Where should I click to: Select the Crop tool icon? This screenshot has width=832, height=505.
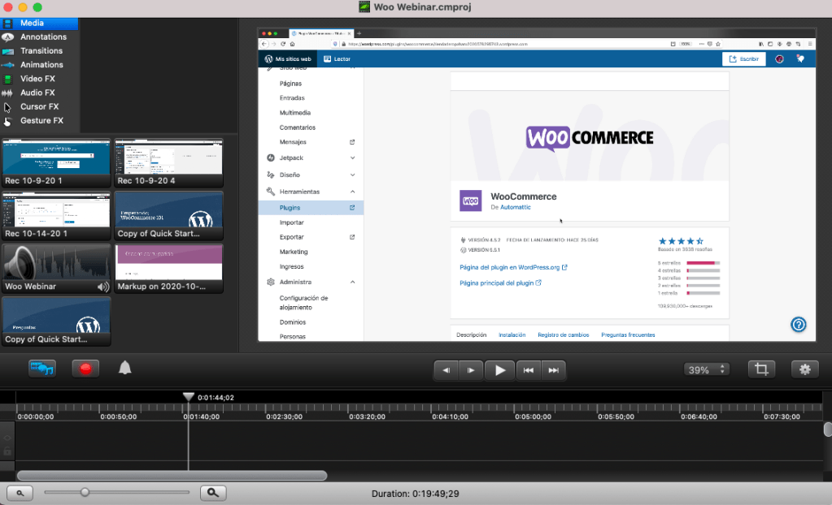click(760, 368)
